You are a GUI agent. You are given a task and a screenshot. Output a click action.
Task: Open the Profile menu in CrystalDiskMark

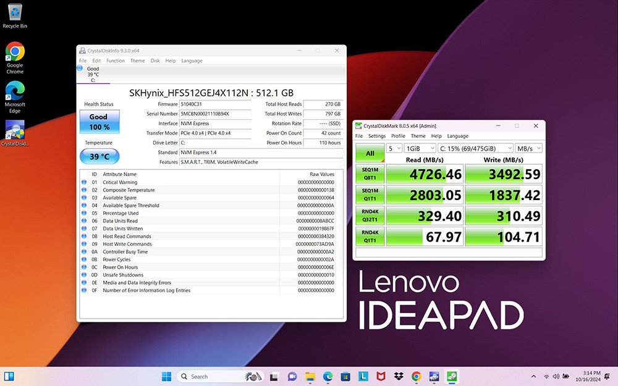point(398,136)
